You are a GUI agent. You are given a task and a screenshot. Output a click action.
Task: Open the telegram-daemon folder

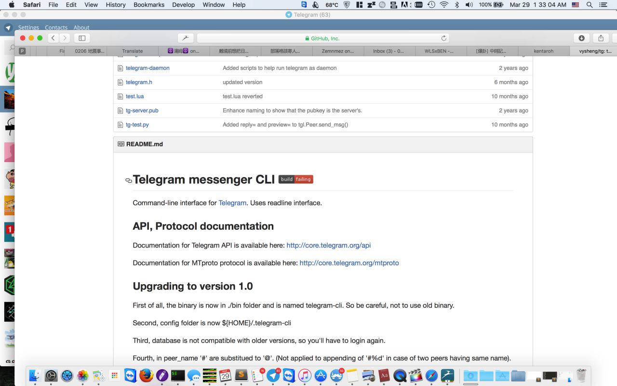point(148,68)
